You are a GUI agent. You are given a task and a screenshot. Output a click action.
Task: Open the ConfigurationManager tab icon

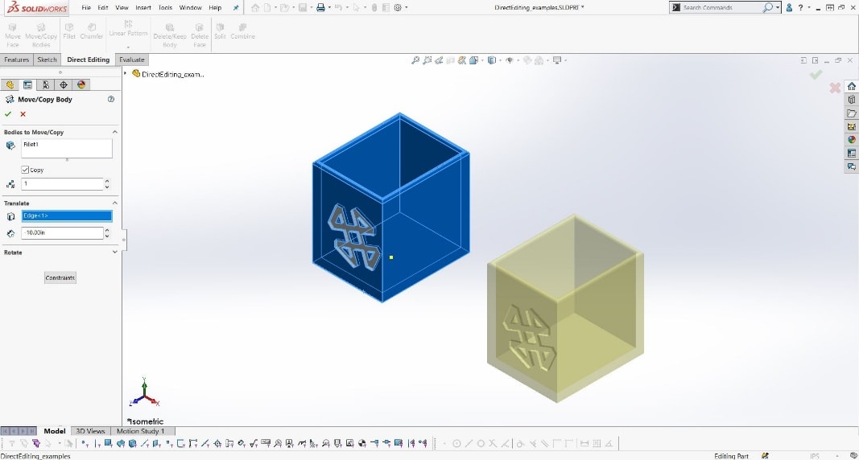point(45,84)
